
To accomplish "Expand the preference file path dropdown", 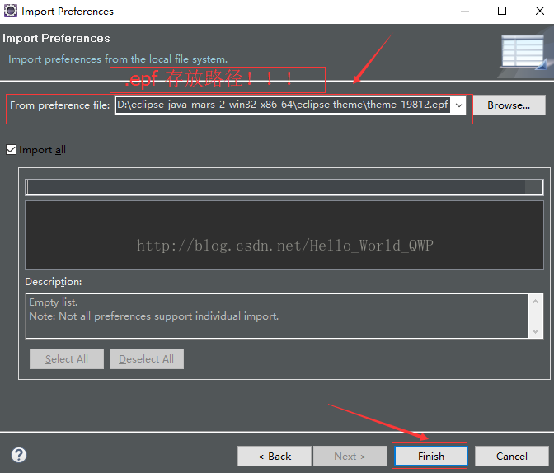I will click(x=459, y=105).
